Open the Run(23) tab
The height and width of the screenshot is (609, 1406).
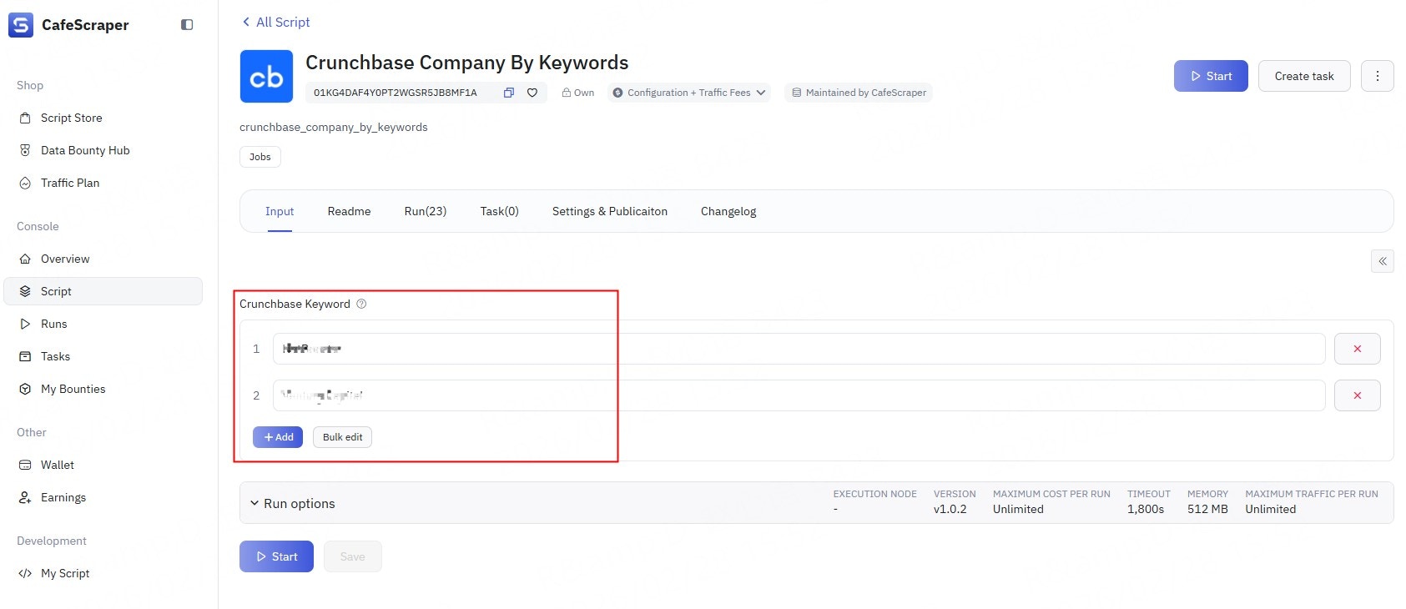point(426,211)
